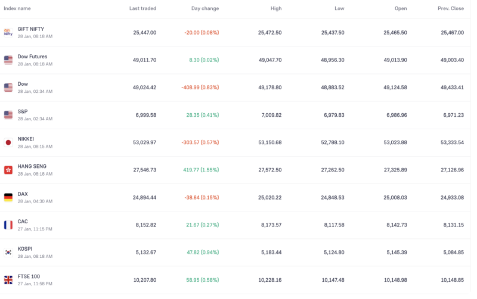
Task: Open the GIFT NIFTY index name
Action: point(31,29)
